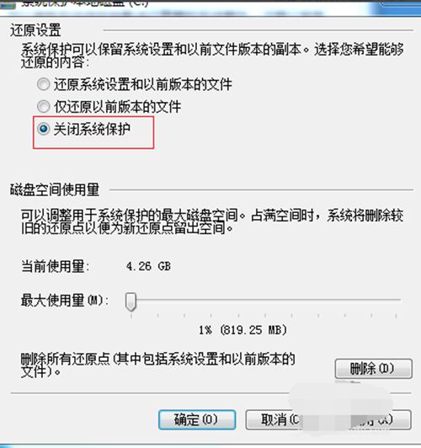Choose the 仅还原以前版本的文件 radio option

coord(43,107)
